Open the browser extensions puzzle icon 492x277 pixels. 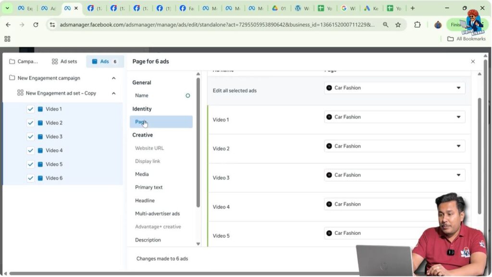[417, 24]
